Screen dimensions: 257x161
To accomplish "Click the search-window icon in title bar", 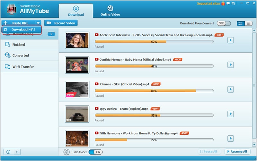I will pos(233,4).
